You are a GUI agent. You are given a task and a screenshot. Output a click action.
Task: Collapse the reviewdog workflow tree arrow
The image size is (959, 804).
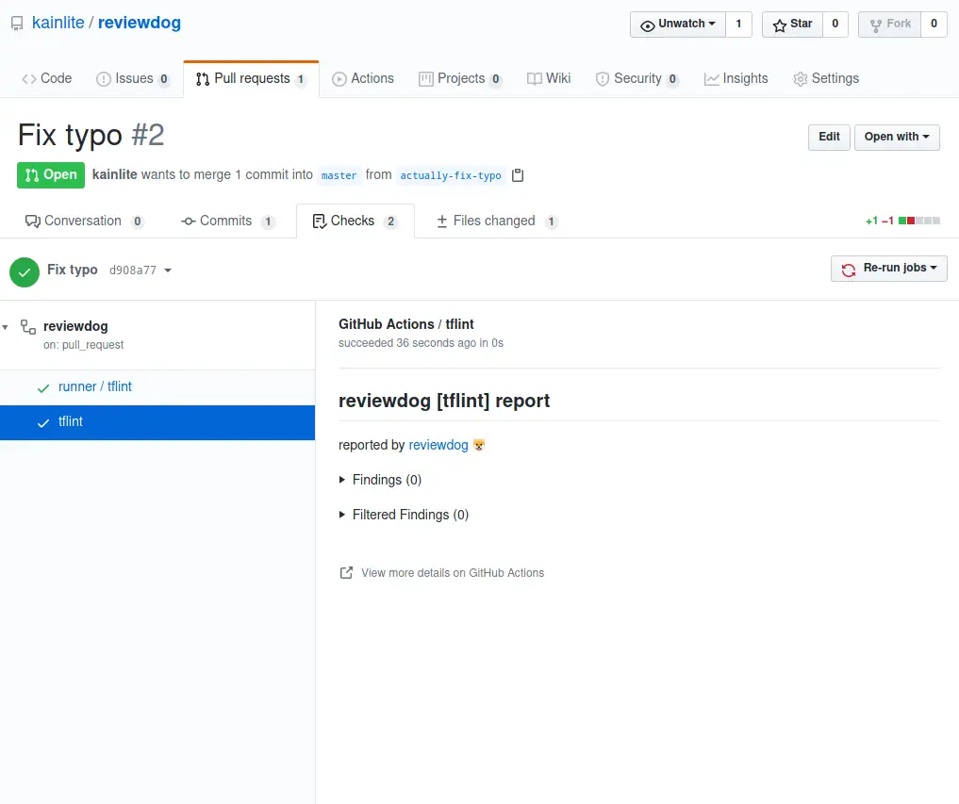click(6, 328)
